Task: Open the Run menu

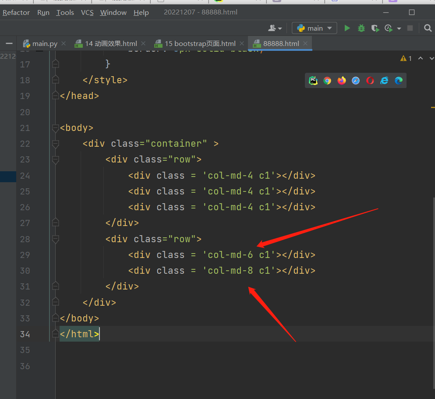Action: coord(43,12)
